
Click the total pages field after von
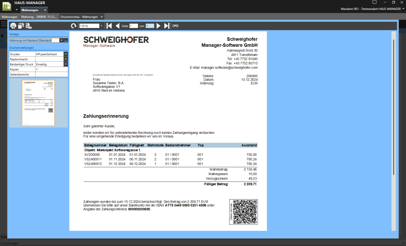tap(150, 26)
